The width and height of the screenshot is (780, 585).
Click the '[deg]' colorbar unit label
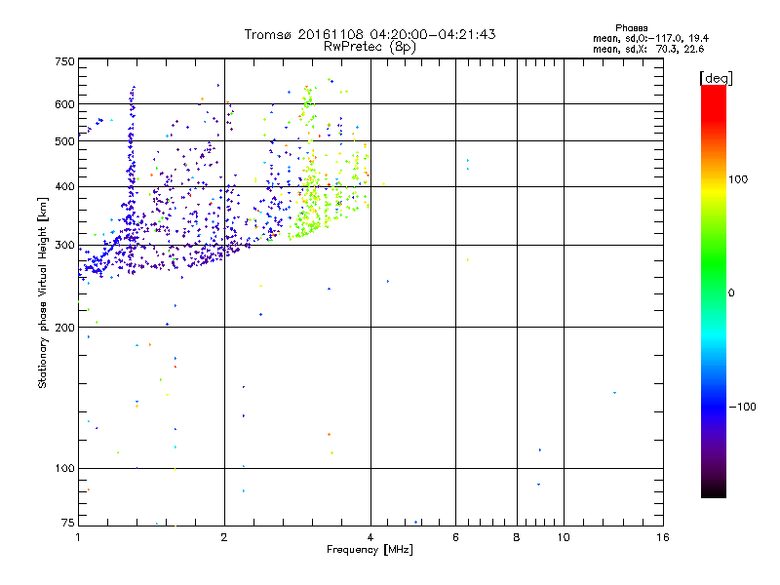(x=716, y=78)
